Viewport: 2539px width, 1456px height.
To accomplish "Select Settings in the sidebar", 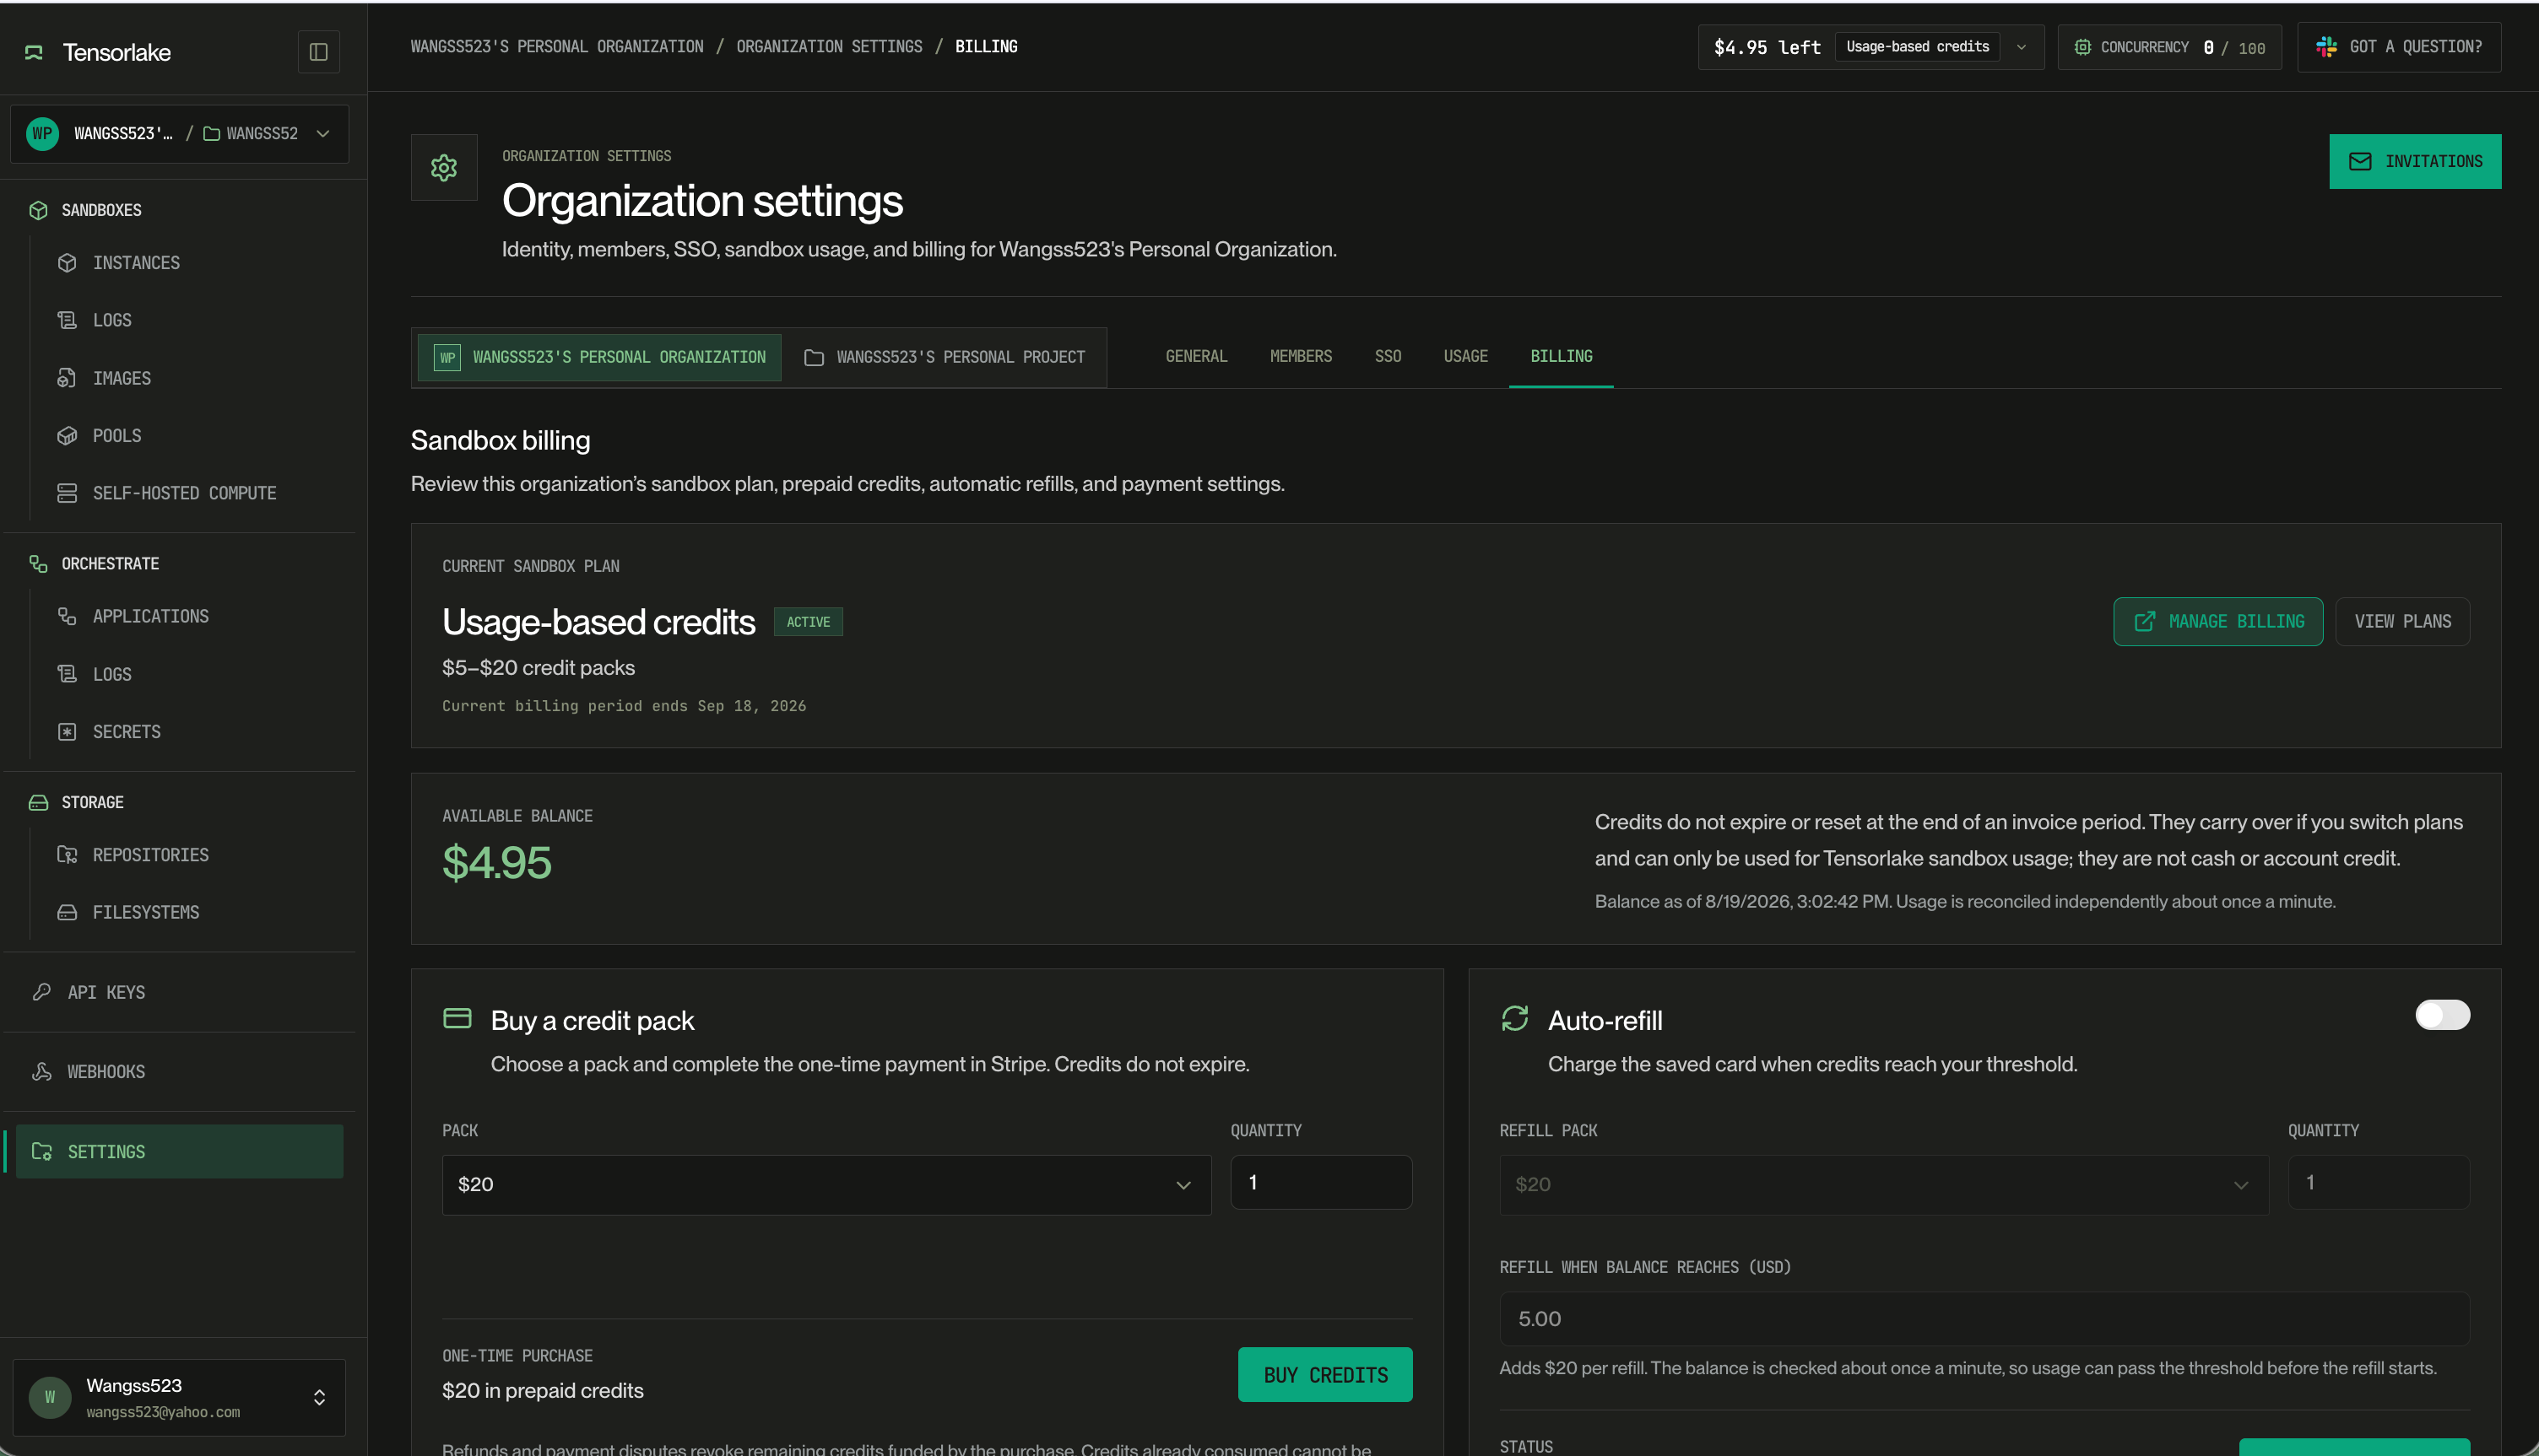I will coord(179,1151).
